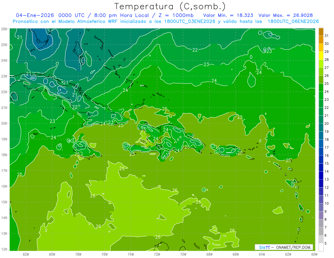Click the '70W' longitude axis label
This screenshot has height=258, width=334.
coord(183,254)
